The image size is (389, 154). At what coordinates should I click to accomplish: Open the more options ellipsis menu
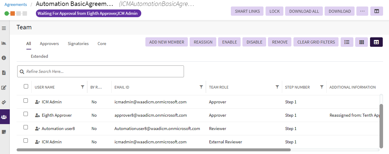(x=362, y=11)
